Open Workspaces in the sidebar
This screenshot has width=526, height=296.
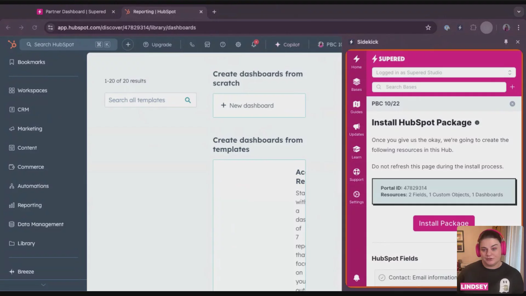[x=28, y=90]
